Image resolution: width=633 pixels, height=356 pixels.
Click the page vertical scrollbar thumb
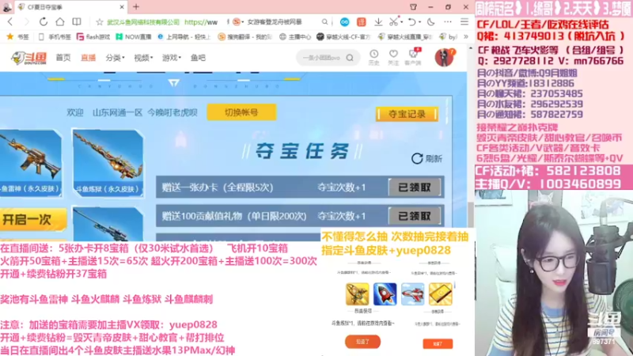pos(470,214)
